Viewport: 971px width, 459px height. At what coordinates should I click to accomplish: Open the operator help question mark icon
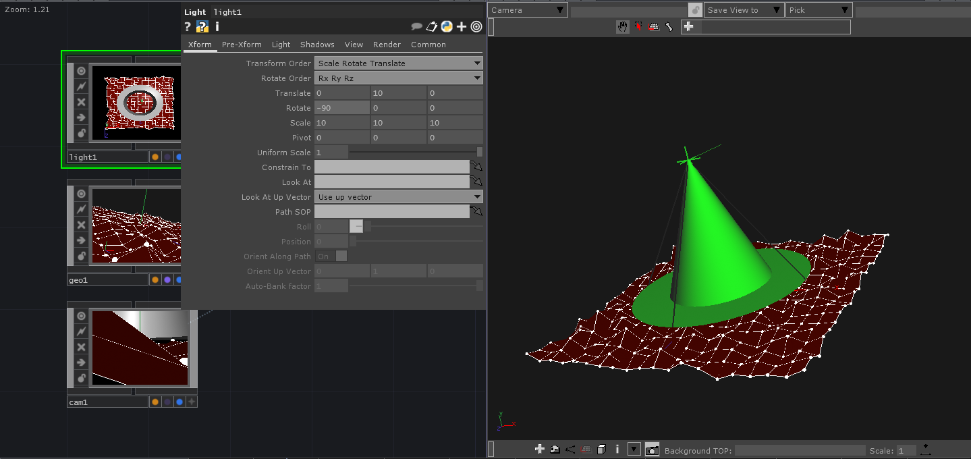click(x=188, y=27)
